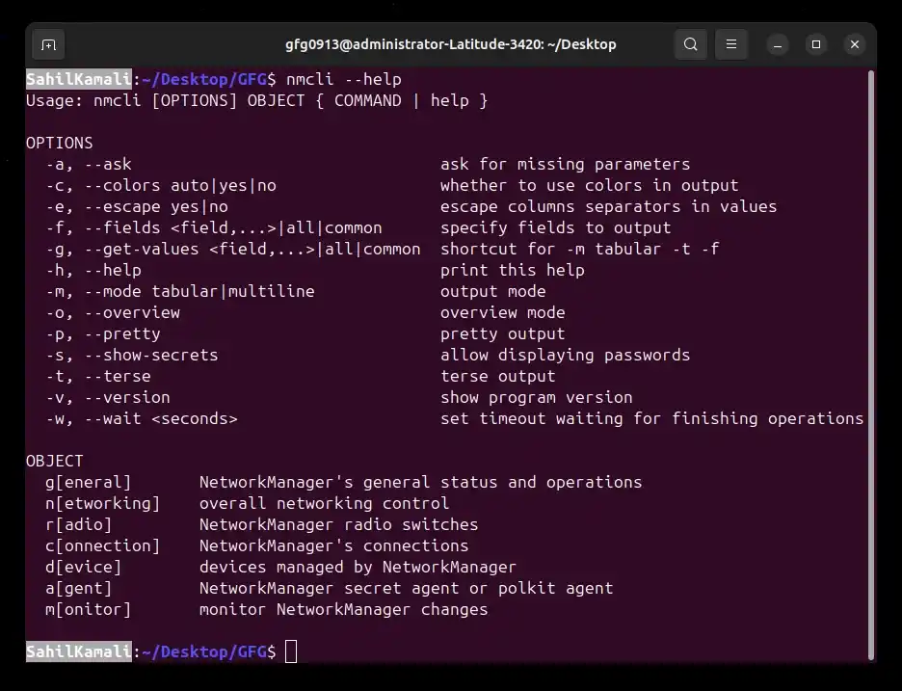
Task: Click the -v, --version option
Action: coord(108,398)
